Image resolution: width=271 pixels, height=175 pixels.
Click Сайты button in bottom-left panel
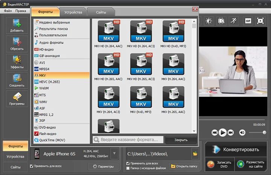pyautogui.click(x=15, y=167)
